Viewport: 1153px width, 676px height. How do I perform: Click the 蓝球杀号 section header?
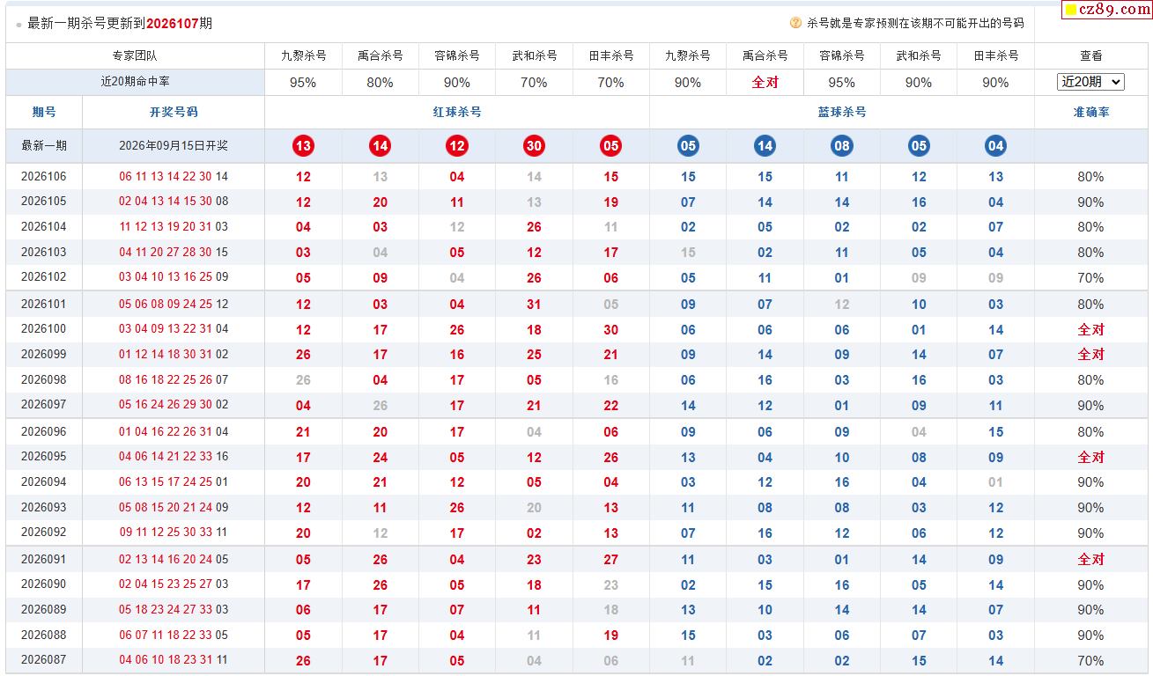tap(842, 112)
